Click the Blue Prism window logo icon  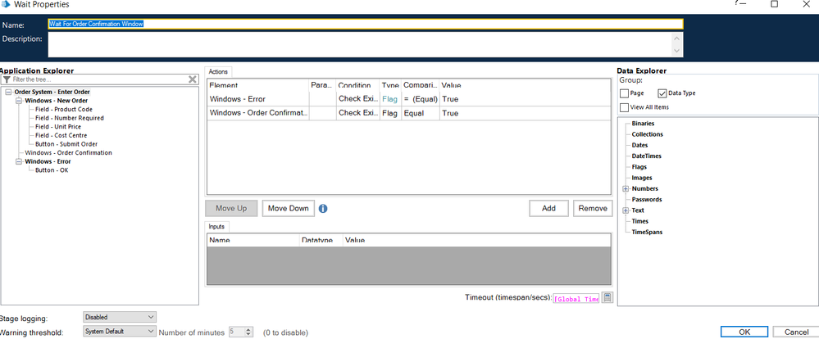[7, 4]
